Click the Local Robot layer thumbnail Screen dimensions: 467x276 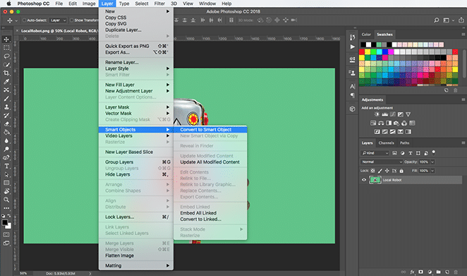[x=375, y=180]
